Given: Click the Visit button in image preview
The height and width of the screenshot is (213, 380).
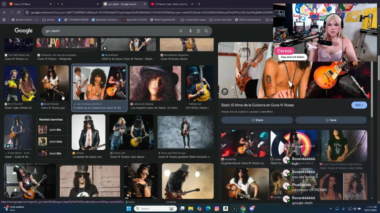Looking at the screenshot, I should tap(359, 105).
